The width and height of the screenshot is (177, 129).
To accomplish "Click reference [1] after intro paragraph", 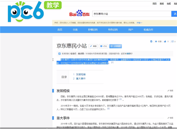I will pos(112,62).
